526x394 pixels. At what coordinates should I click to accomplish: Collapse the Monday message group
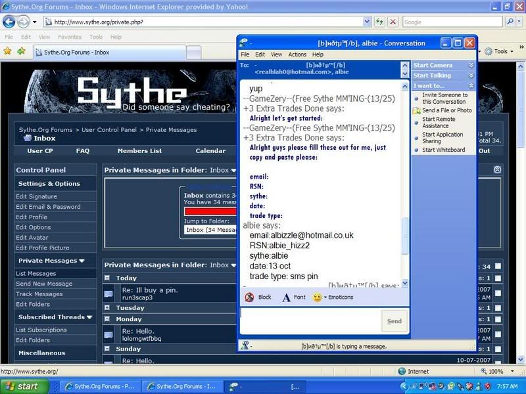point(107,319)
